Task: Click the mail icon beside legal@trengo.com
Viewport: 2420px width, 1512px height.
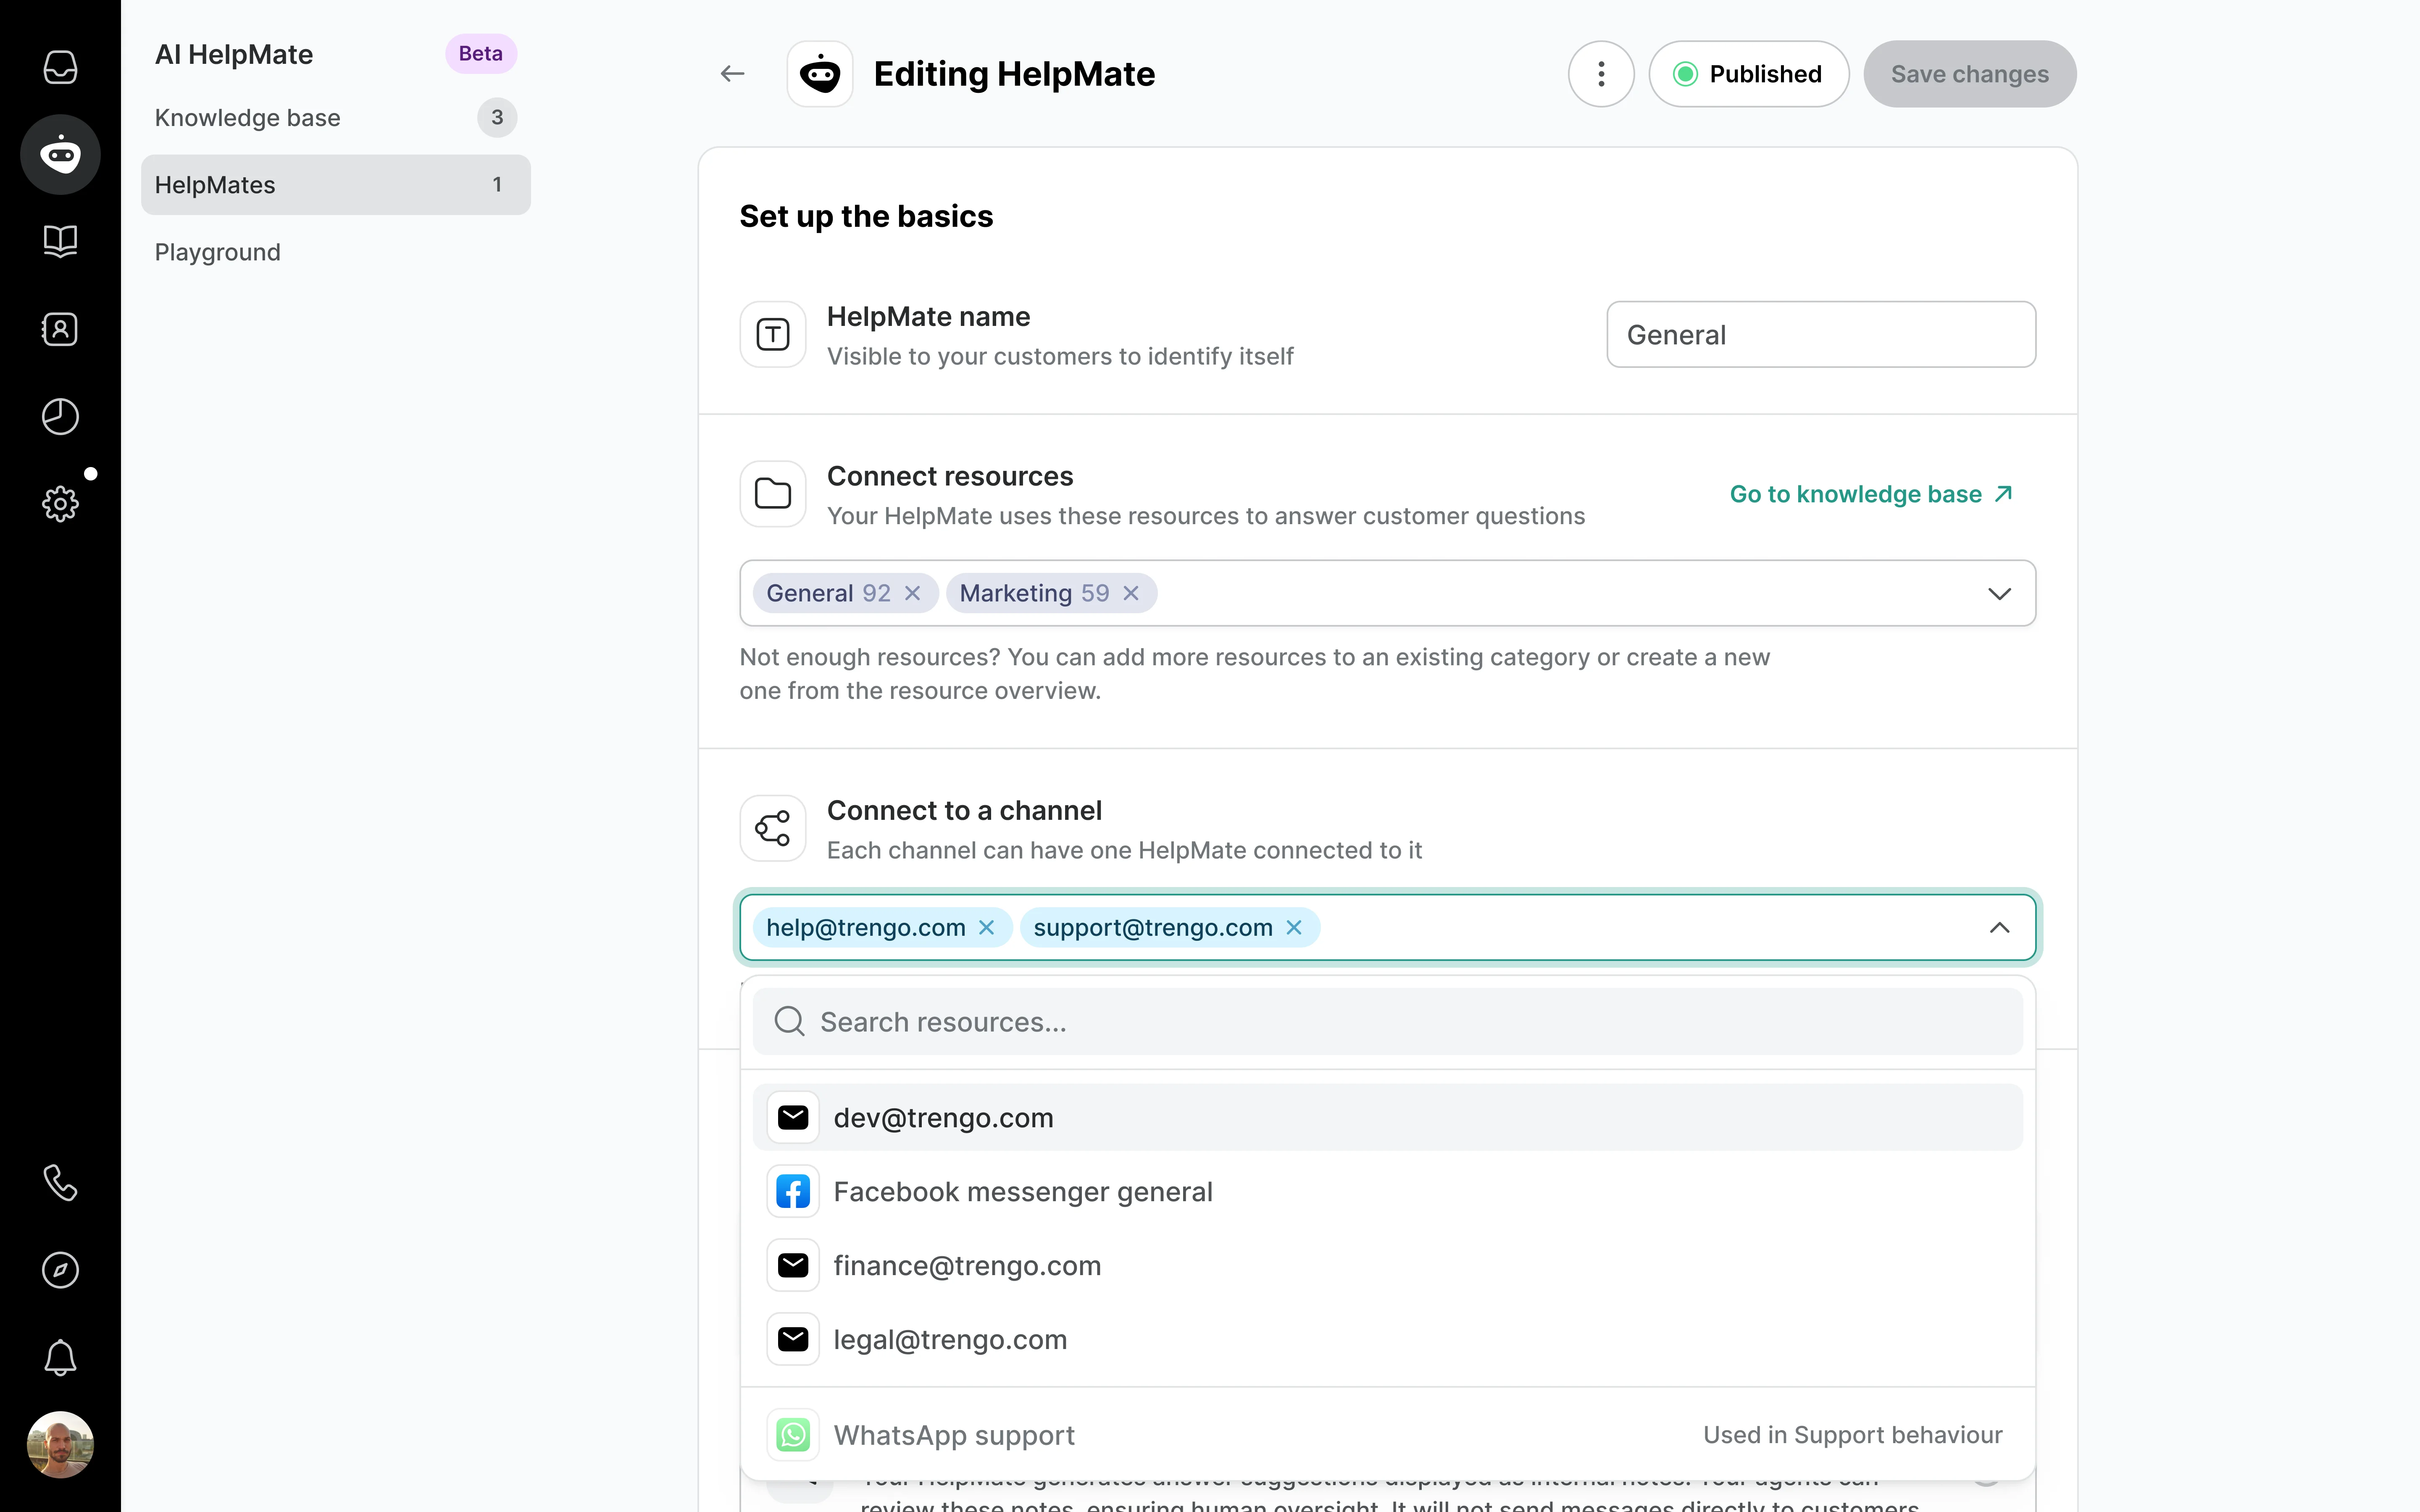Action: (793, 1339)
